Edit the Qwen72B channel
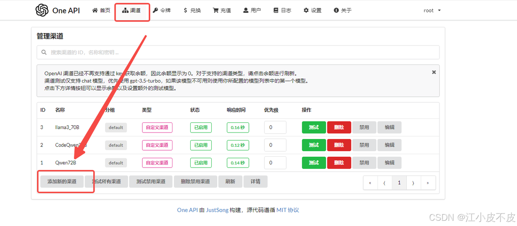This screenshot has width=517, height=226. click(x=389, y=163)
